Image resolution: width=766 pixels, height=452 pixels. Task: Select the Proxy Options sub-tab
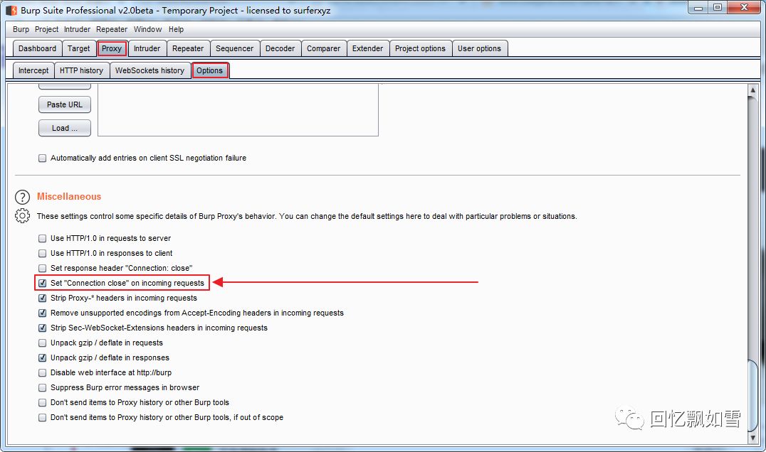(209, 70)
